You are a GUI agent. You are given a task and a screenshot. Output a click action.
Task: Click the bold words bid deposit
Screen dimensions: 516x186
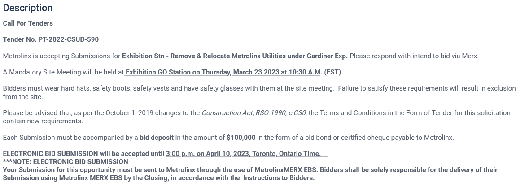tap(157, 138)
